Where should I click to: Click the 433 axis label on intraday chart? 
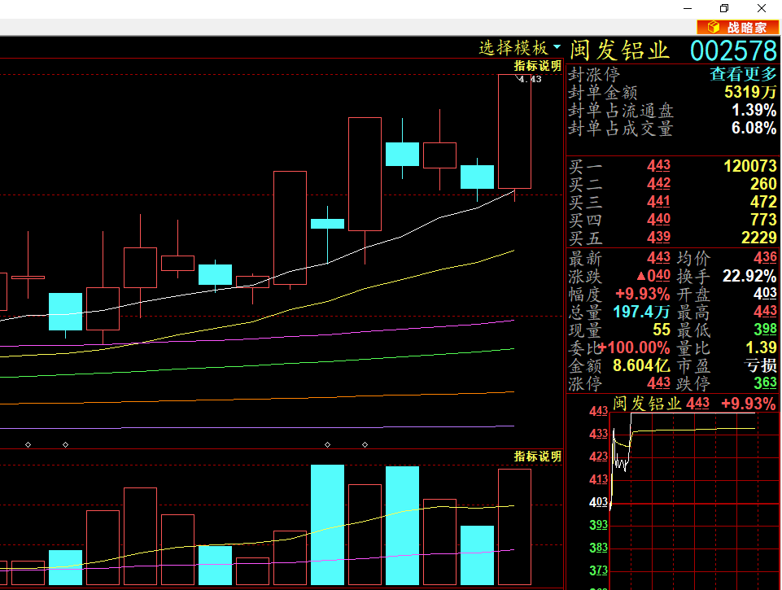[x=598, y=434]
